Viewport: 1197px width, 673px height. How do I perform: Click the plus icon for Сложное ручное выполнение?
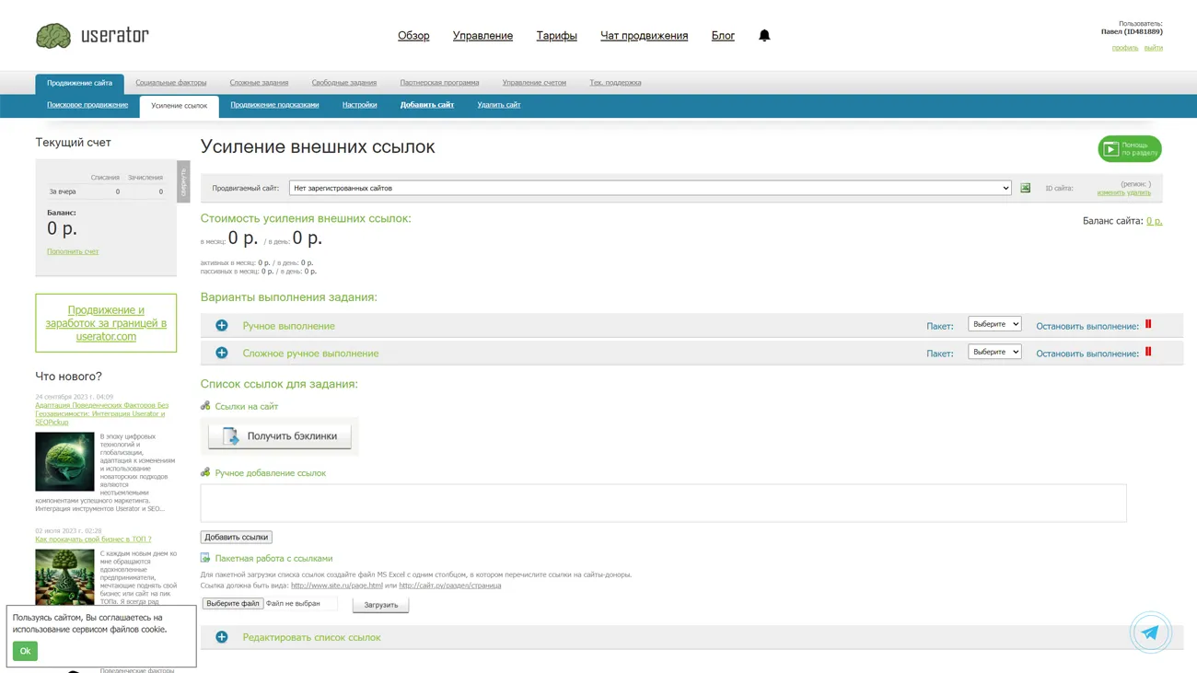(222, 354)
